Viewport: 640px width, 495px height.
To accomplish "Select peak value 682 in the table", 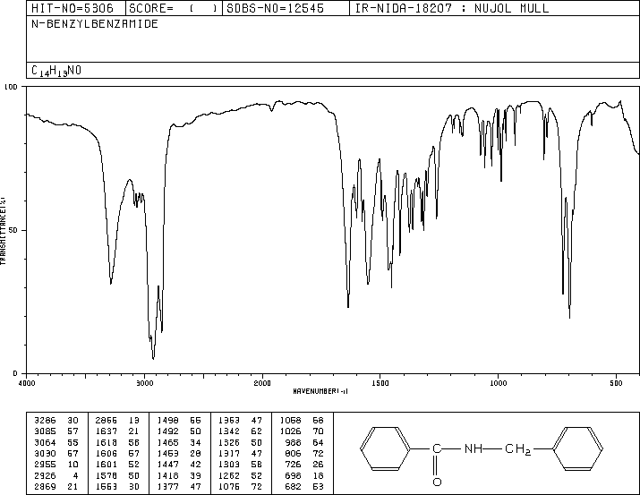I will click(x=293, y=487).
